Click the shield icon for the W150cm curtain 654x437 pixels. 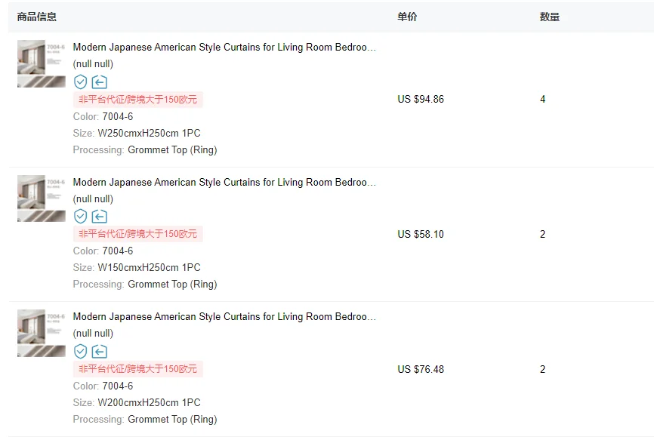pyautogui.click(x=80, y=217)
